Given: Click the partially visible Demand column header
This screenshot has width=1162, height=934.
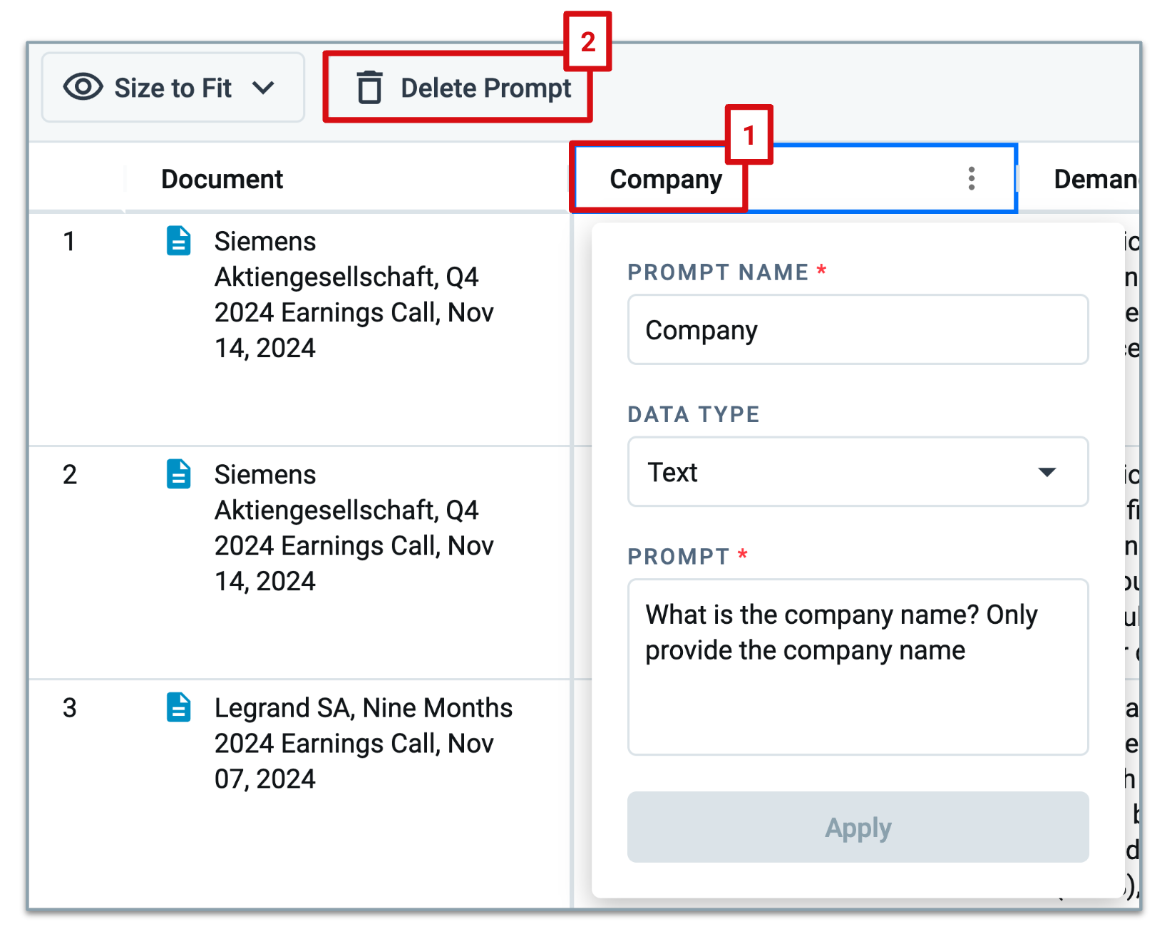Looking at the screenshot, I should 1096,179.
